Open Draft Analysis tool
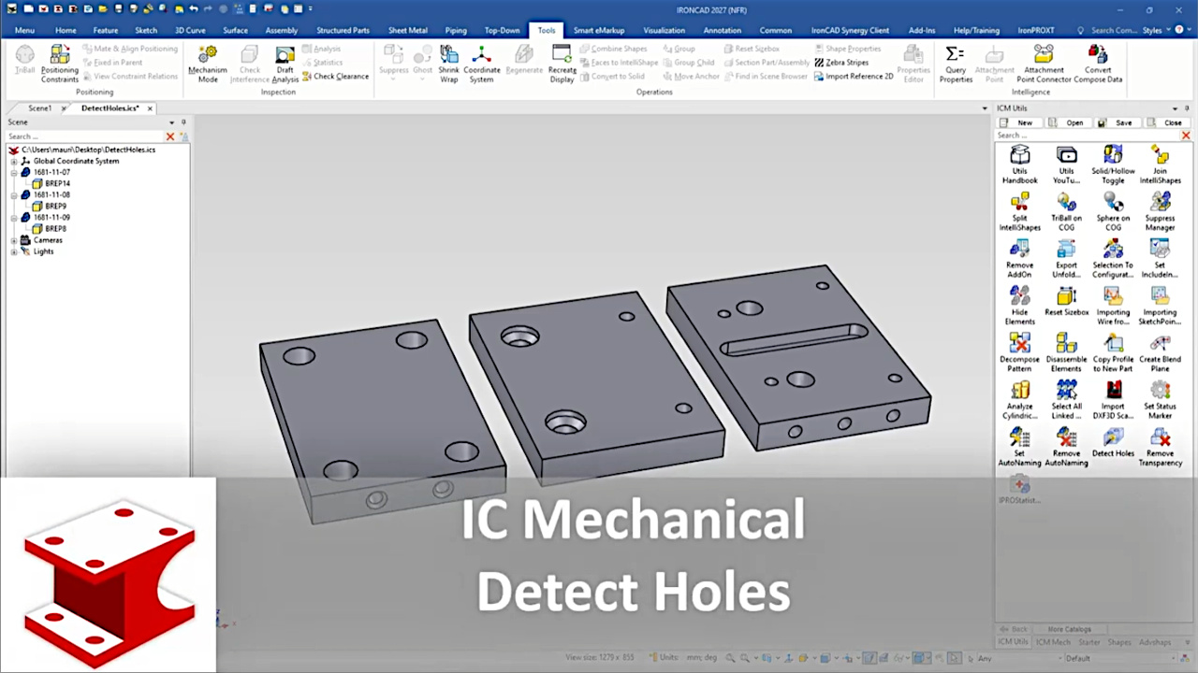The height and width of the screenshot is (673, 1198). [285, 64]
